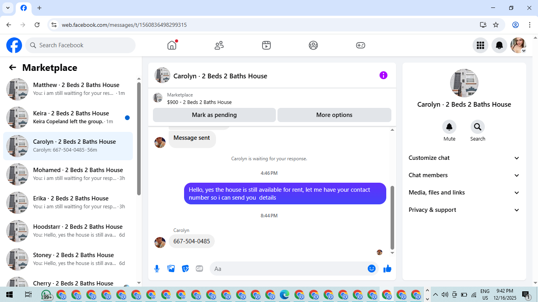Open Stoney's 2 Beds 2 Baths House chat
Viewport: 538px width, 302px height.
click(68, 259)
